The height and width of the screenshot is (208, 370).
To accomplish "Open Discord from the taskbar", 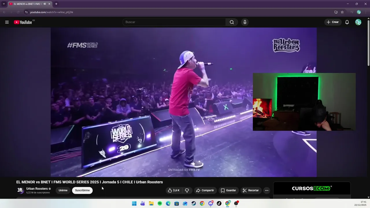I will [211, 203].
